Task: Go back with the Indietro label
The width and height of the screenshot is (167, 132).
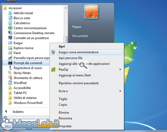Action: click(x=18, y=112)
